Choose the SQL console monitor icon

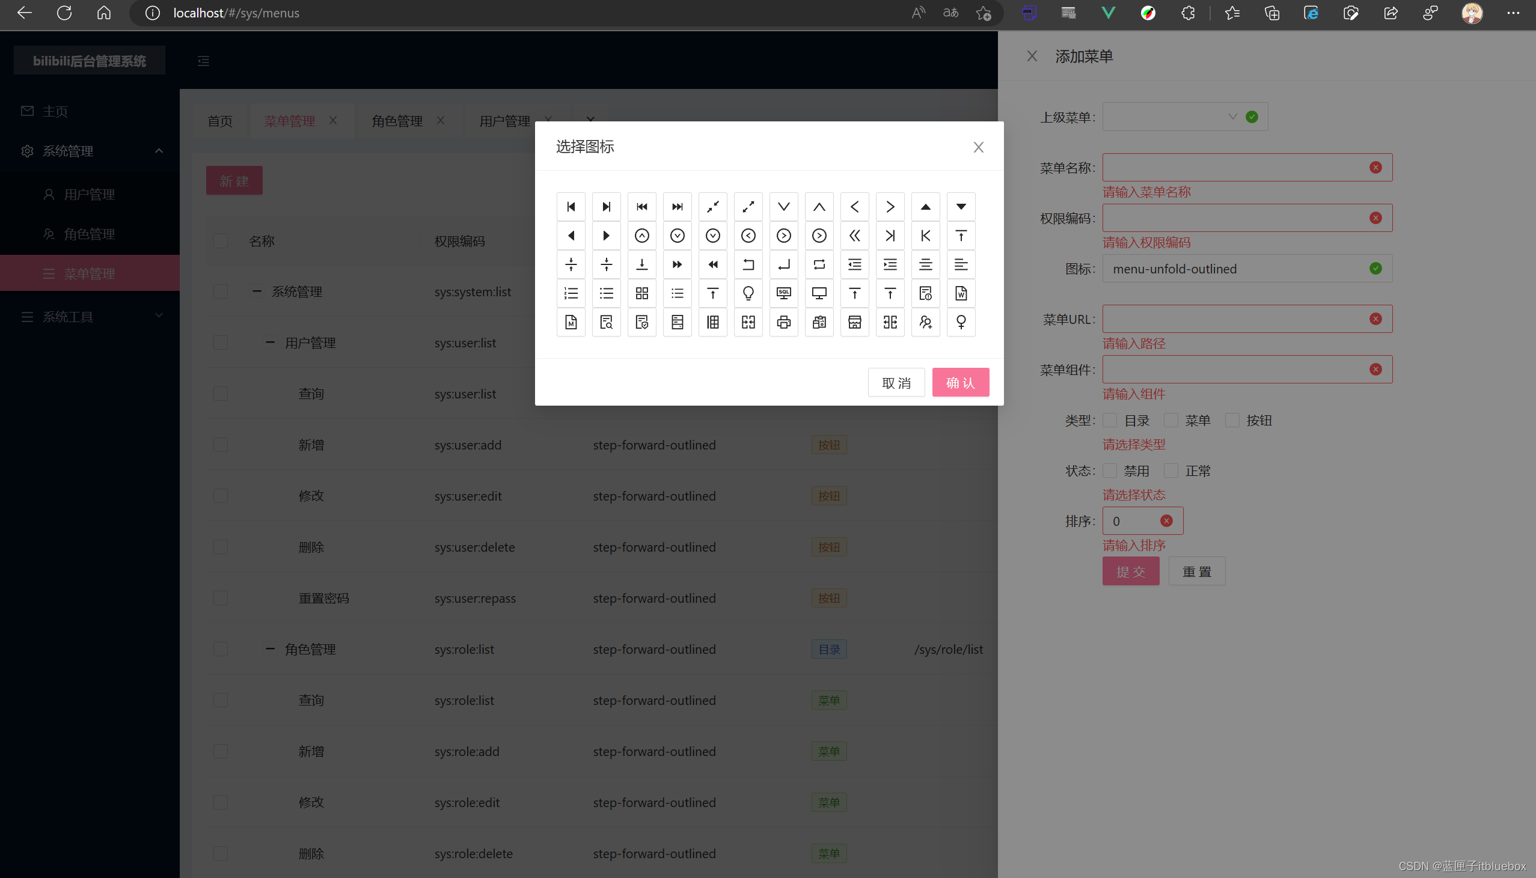coord(783,293)
